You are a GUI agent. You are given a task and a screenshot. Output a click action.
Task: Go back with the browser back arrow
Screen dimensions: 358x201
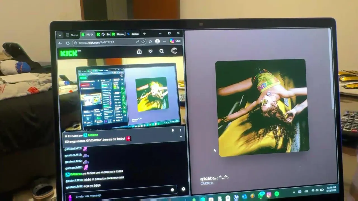tap(60, 43)
